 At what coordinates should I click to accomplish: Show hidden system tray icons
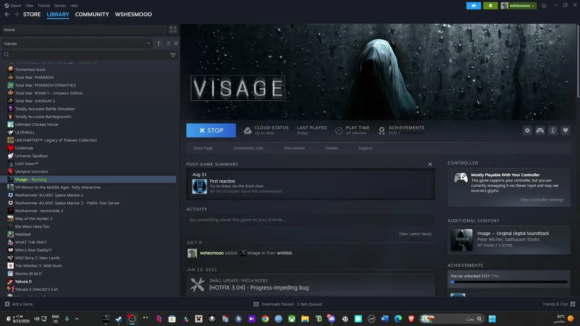77,319
